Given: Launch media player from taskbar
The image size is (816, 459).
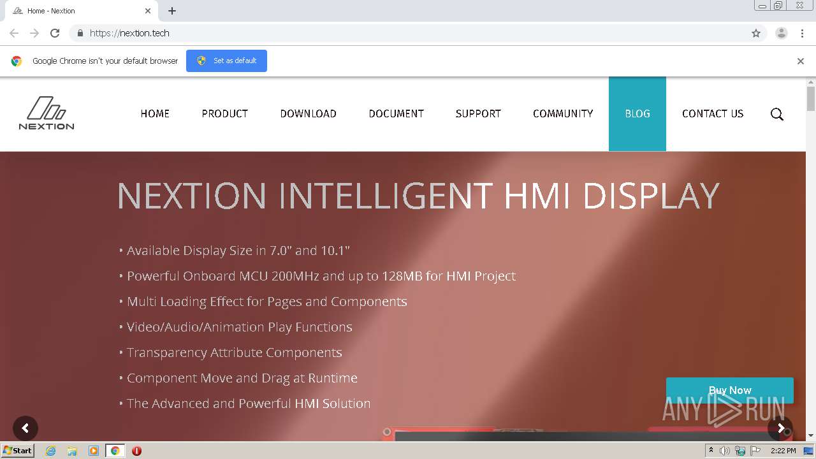Looking at the screenshot, I should click(x=94, y=451).
